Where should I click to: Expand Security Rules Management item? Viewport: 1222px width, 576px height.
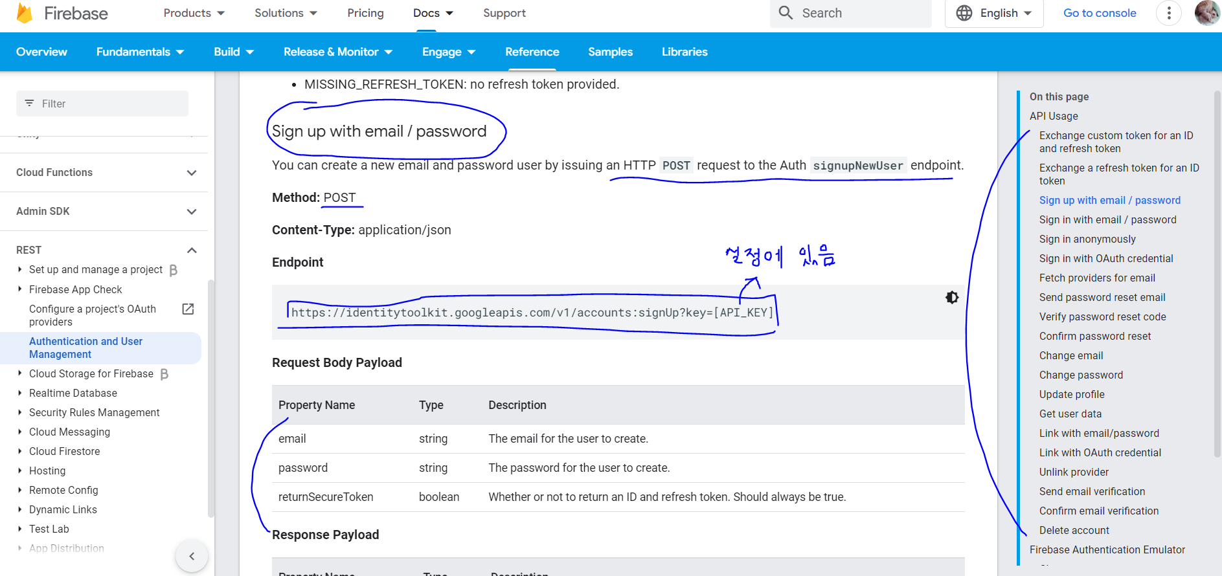[19, 412]
